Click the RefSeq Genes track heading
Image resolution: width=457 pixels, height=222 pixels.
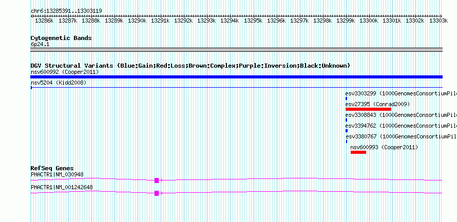(x=52, y=168)
